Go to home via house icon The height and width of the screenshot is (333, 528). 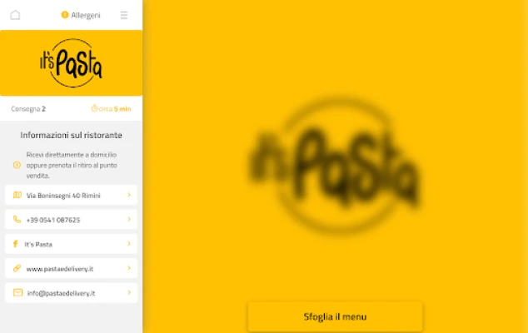pos(15,15)
